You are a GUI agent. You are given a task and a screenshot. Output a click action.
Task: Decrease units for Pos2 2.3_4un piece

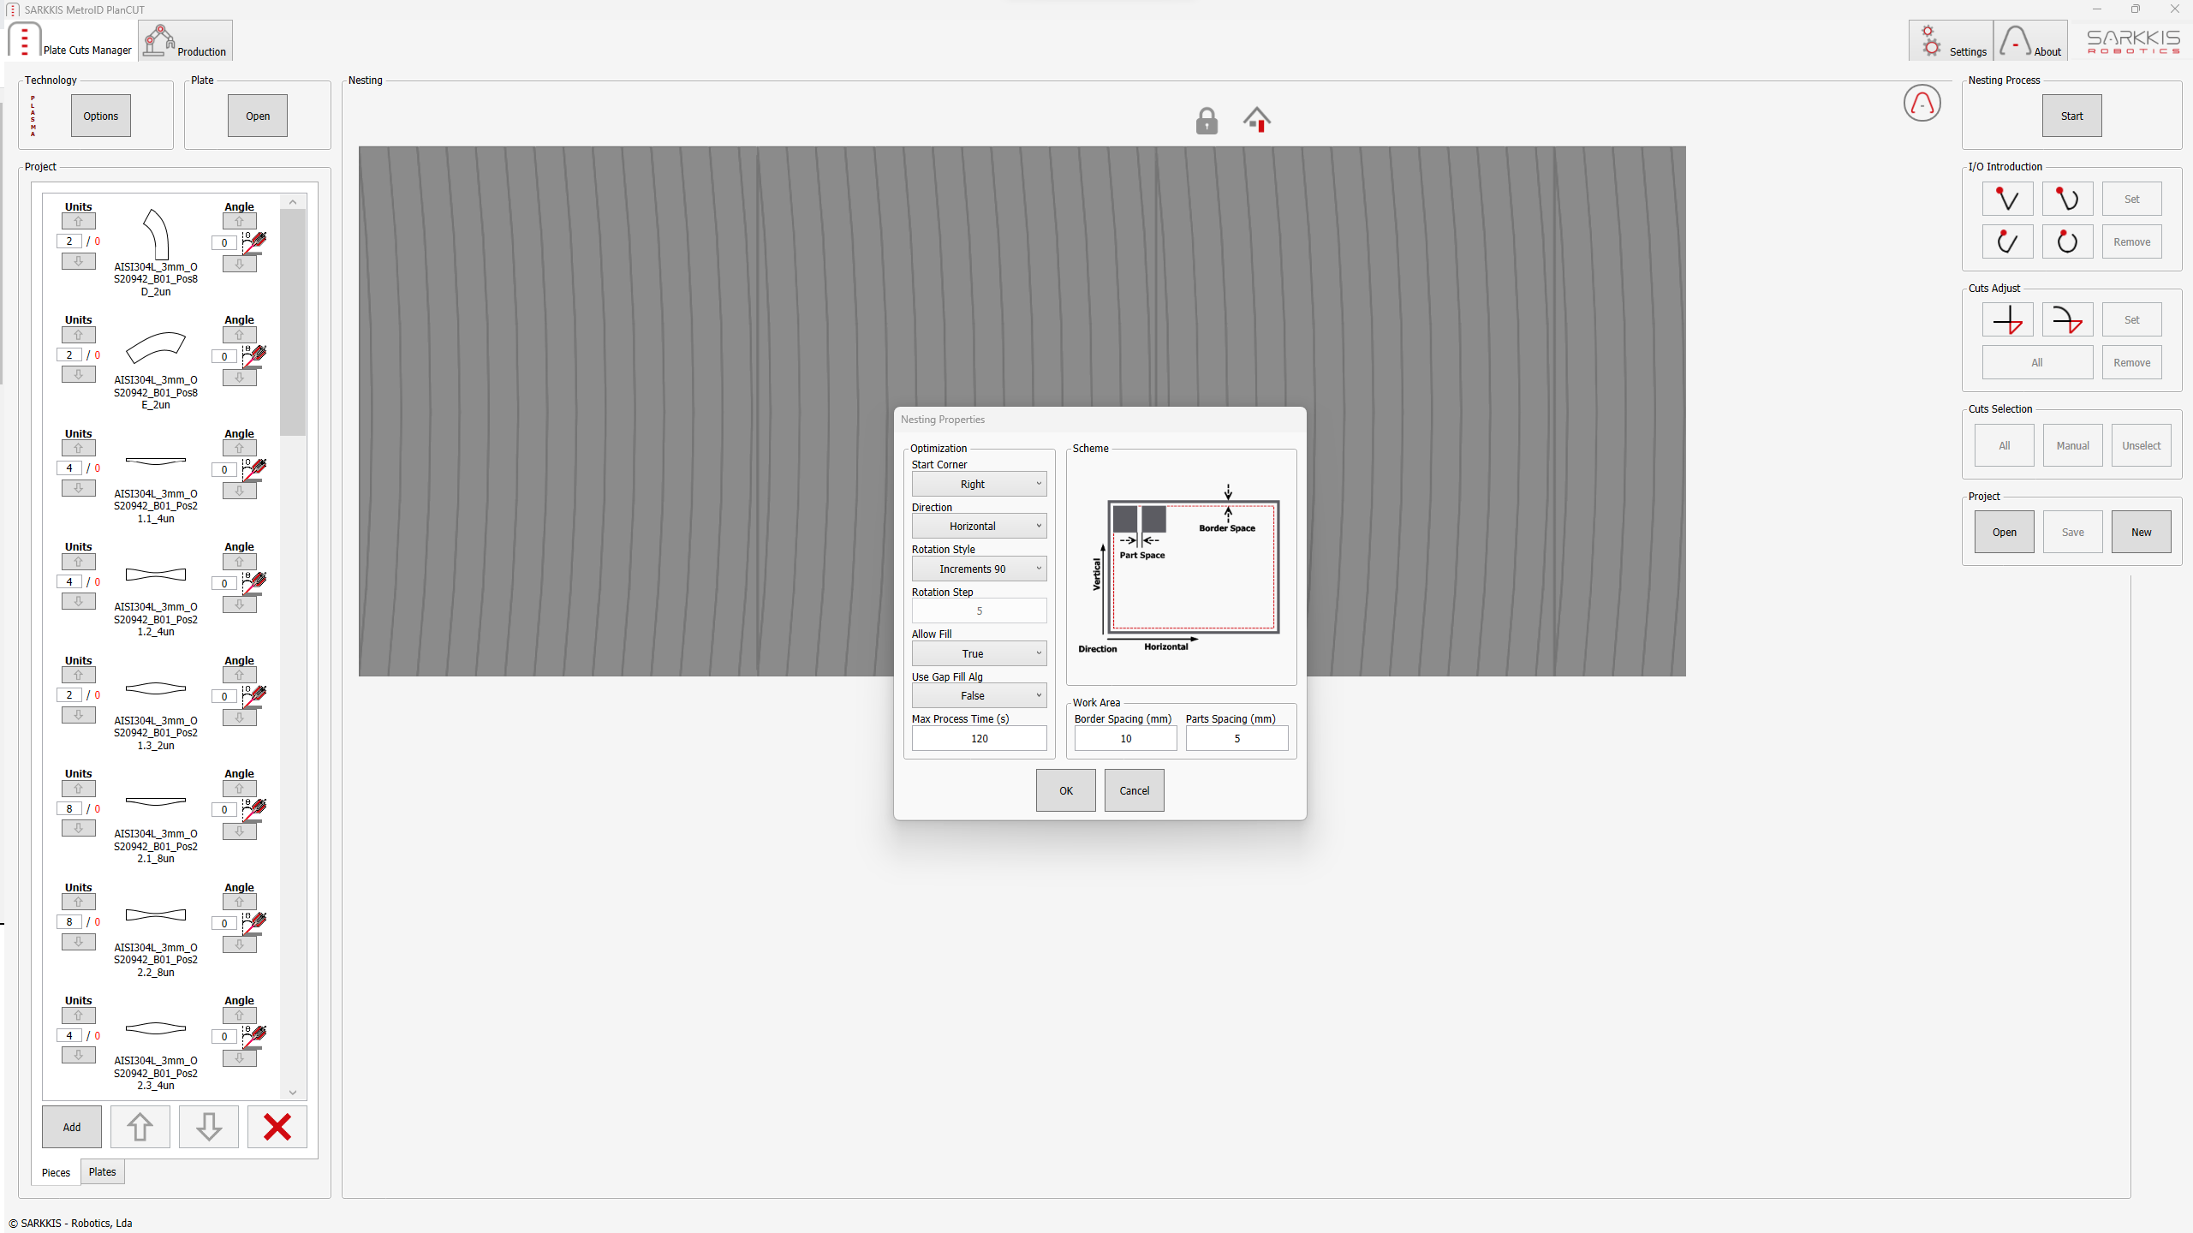pyautogui.click(x=78, y=1055)
